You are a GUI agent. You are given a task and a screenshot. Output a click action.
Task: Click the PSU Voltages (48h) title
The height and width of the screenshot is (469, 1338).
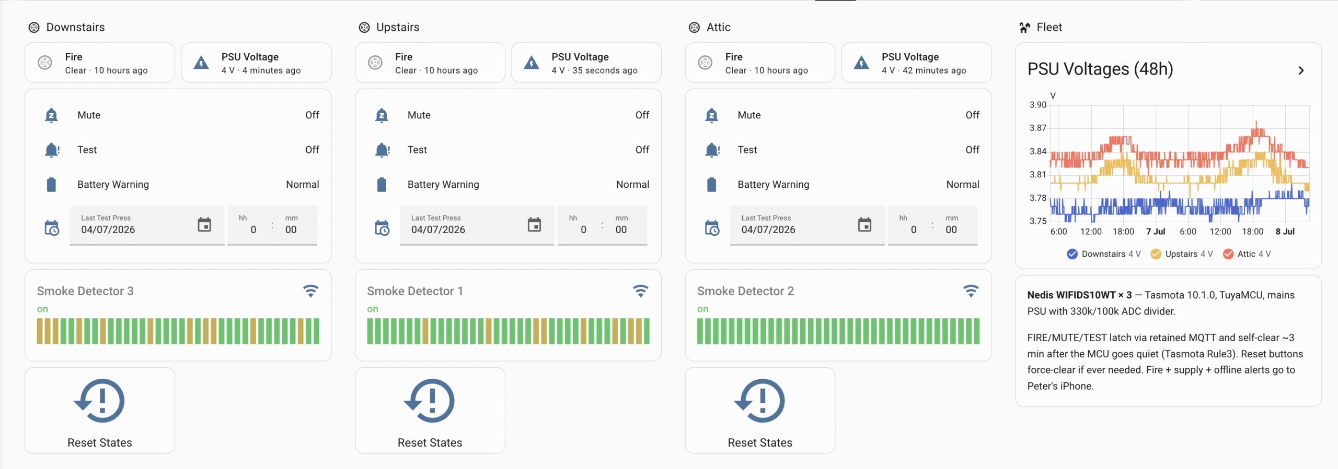point(1100,69)
